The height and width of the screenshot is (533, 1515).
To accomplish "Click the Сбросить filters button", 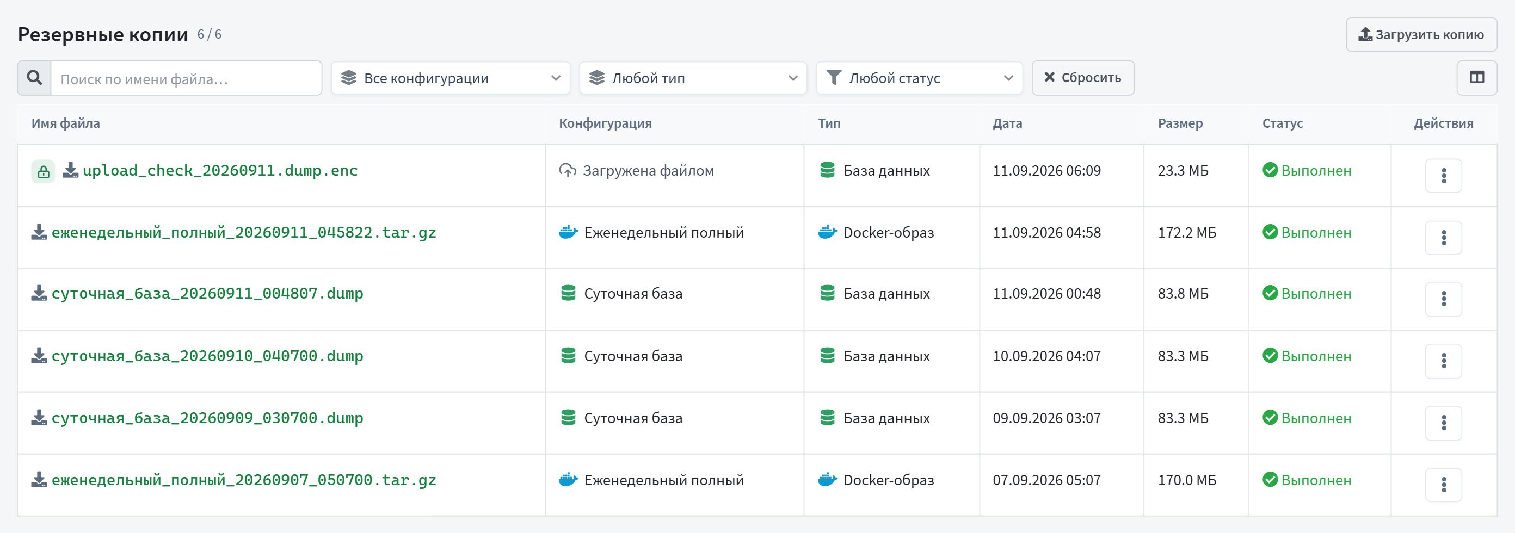I will click(1083, 78).
